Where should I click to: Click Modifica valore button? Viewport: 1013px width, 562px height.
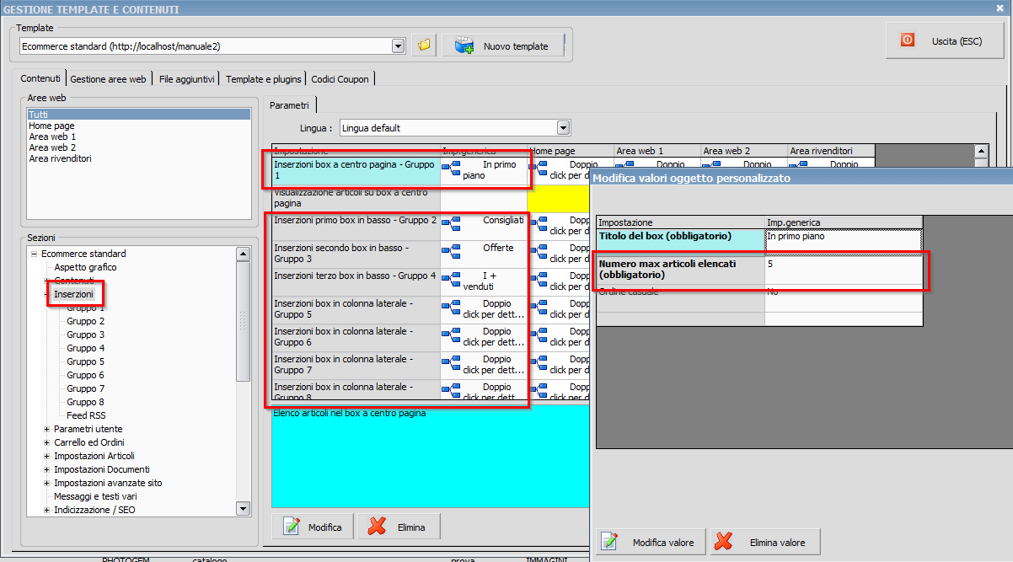pos(651,542)
